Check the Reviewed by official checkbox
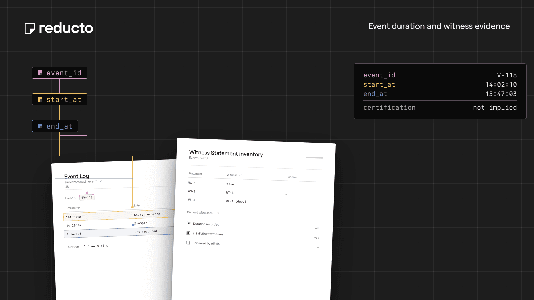 tap(188, 243)
